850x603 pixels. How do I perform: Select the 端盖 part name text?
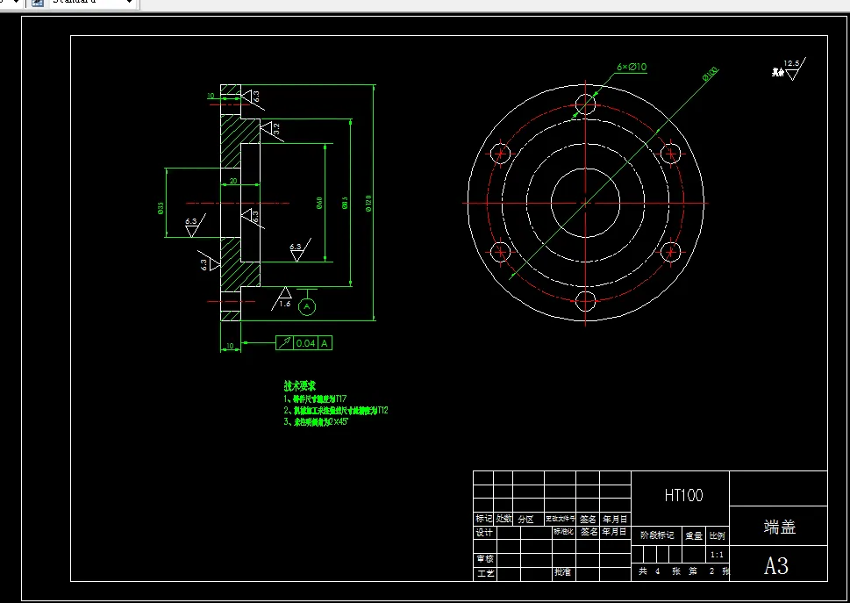[x=780, y=527]
